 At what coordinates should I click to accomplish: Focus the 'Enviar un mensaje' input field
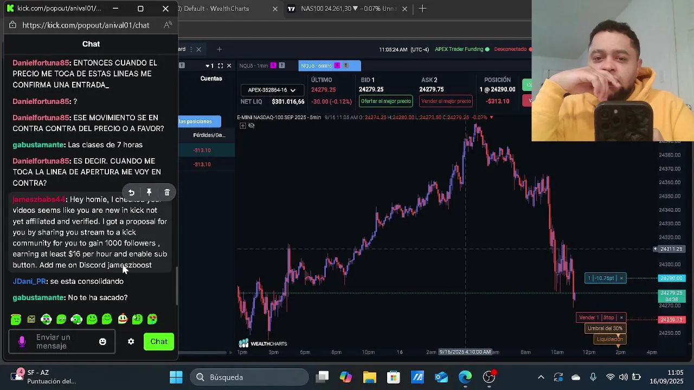pos(61,342)
